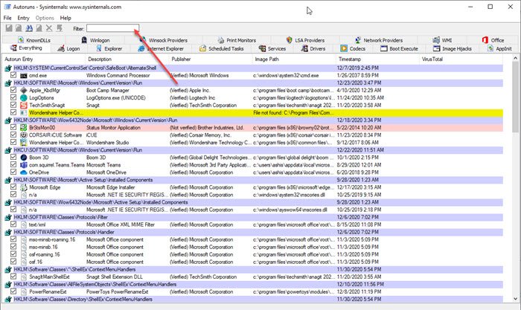Uncheck the Boom 3D checkbox
This screenshot has width=521, height=310.
[13, 158]
